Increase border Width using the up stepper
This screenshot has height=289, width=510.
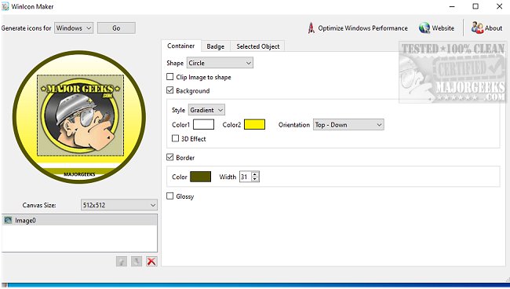click(x=255, y=174)
